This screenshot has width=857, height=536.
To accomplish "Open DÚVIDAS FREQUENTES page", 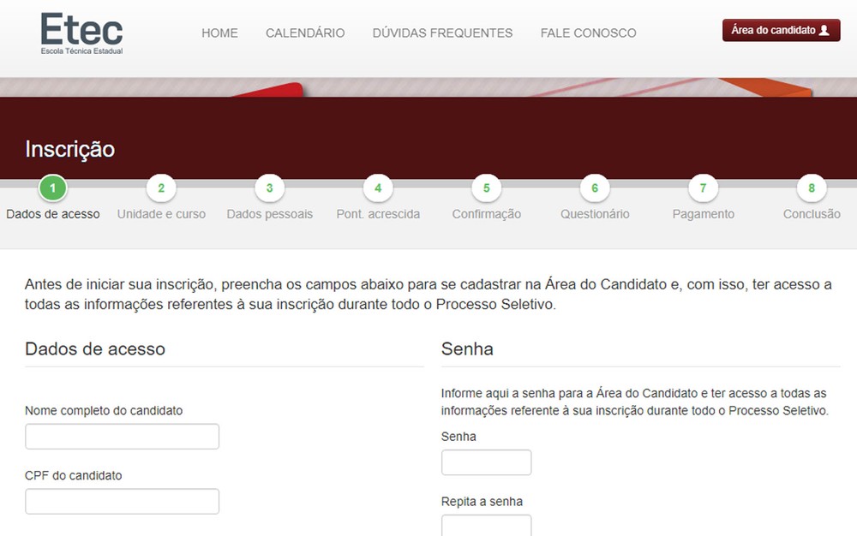I will 442,33.
